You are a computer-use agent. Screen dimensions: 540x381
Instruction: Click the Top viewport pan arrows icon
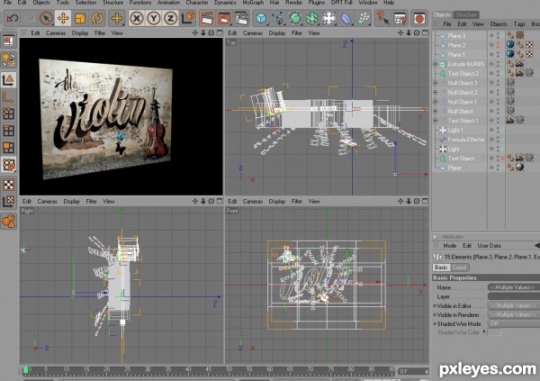tap(400, 33)
